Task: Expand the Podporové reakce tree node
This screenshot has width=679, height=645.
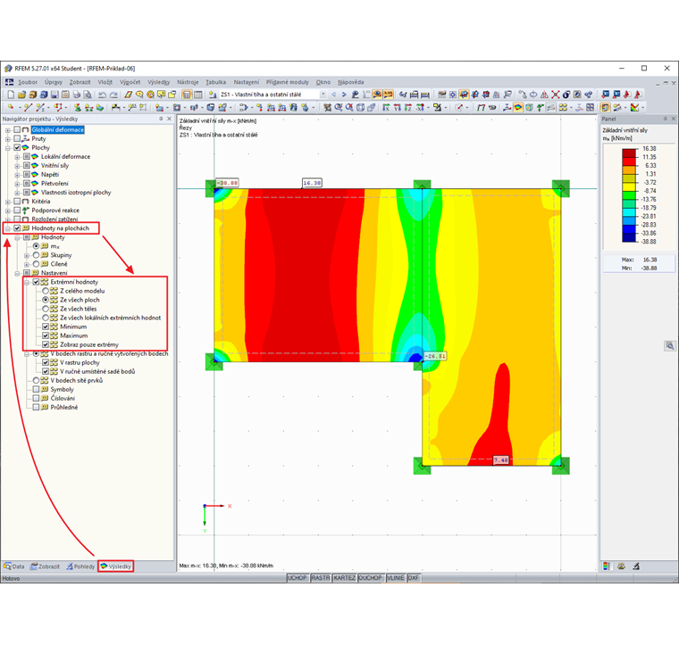Action: tap(8, 211)
